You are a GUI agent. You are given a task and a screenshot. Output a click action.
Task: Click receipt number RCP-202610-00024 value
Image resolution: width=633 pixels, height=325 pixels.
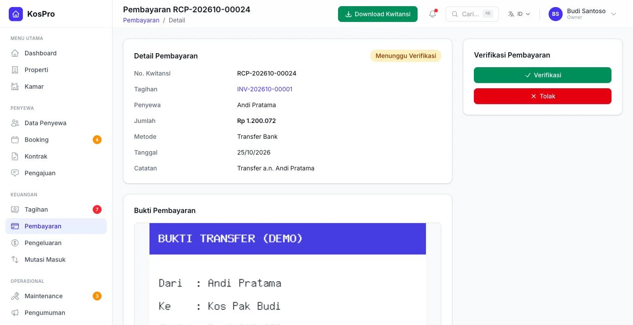tap(267, 73)
